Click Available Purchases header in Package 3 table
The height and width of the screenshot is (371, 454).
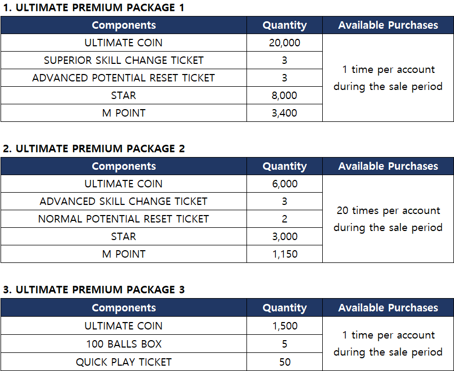click(388, 308)
